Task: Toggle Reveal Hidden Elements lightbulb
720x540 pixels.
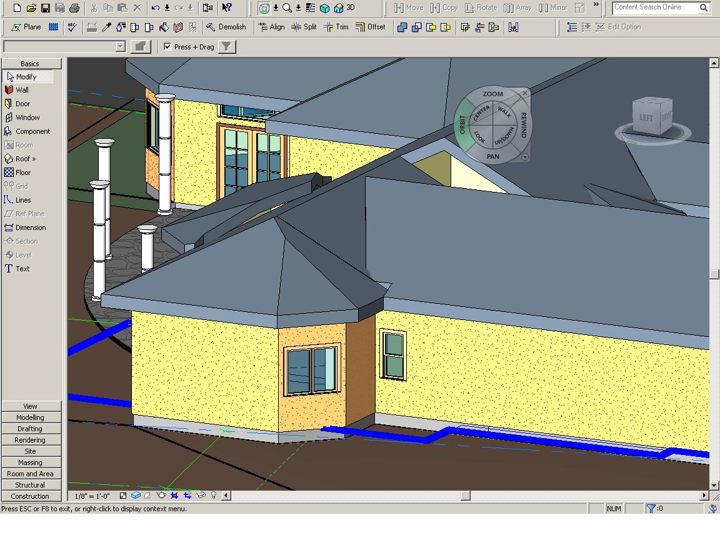Action: point(214,496)
